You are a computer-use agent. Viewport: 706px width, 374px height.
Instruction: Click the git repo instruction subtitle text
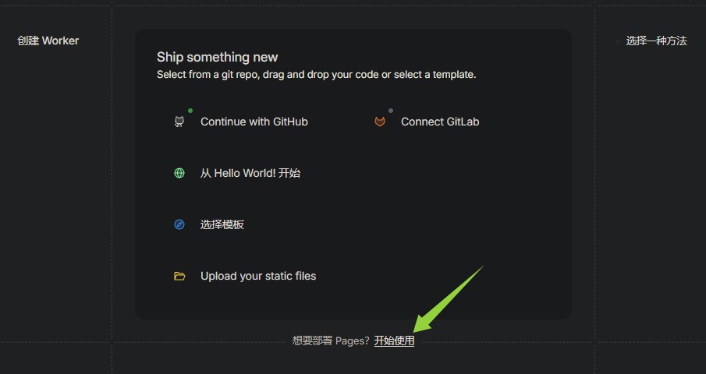316,75
